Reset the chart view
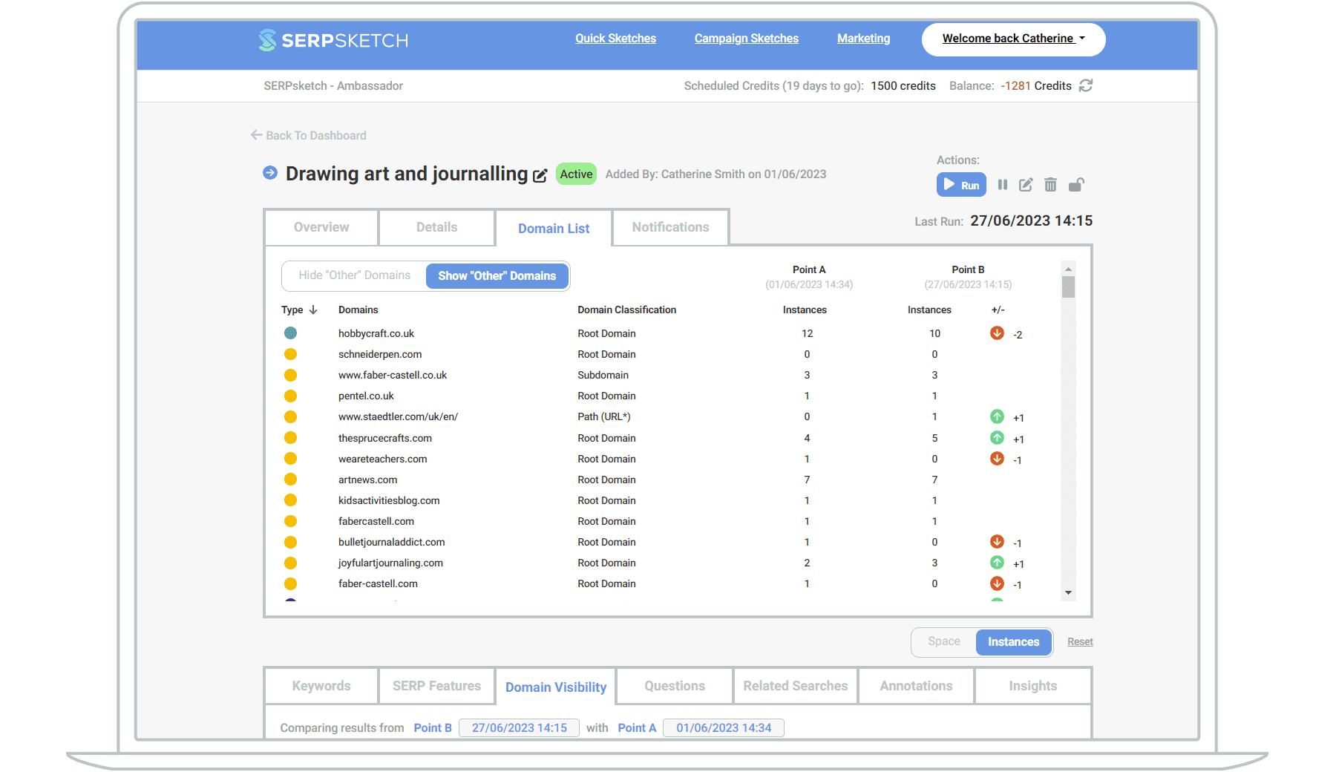This screenshot has width=1336, height=772. coord(1080,642)
